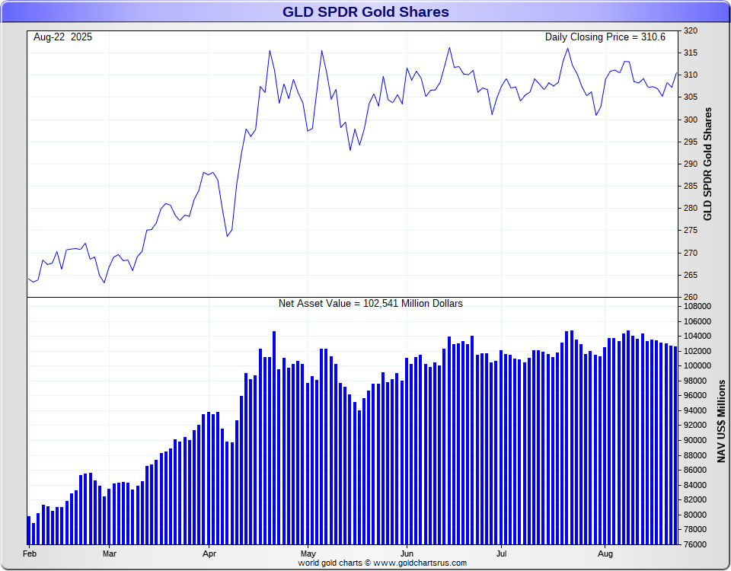Image resolution: width=731 pixels, height=571 pixels.
Task: Click the Jun label on the x-axis
Action: tap(407, 553)
